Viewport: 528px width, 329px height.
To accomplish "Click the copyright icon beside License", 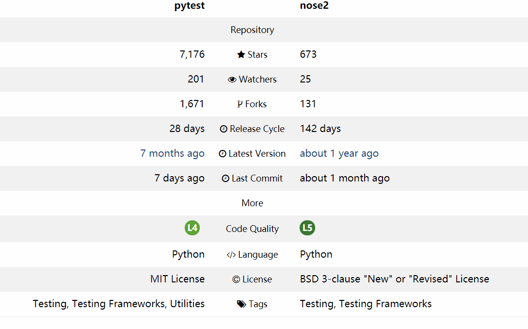I will (236, 280).
